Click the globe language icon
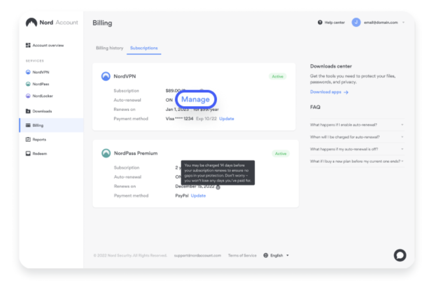 [265, 255]
